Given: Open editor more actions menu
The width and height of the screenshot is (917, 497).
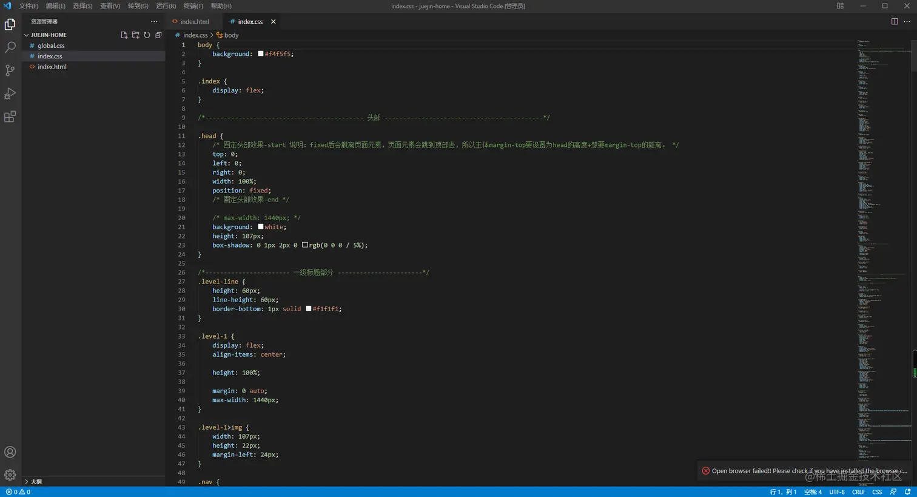Looking at the screenshot, I should point(907,21).
